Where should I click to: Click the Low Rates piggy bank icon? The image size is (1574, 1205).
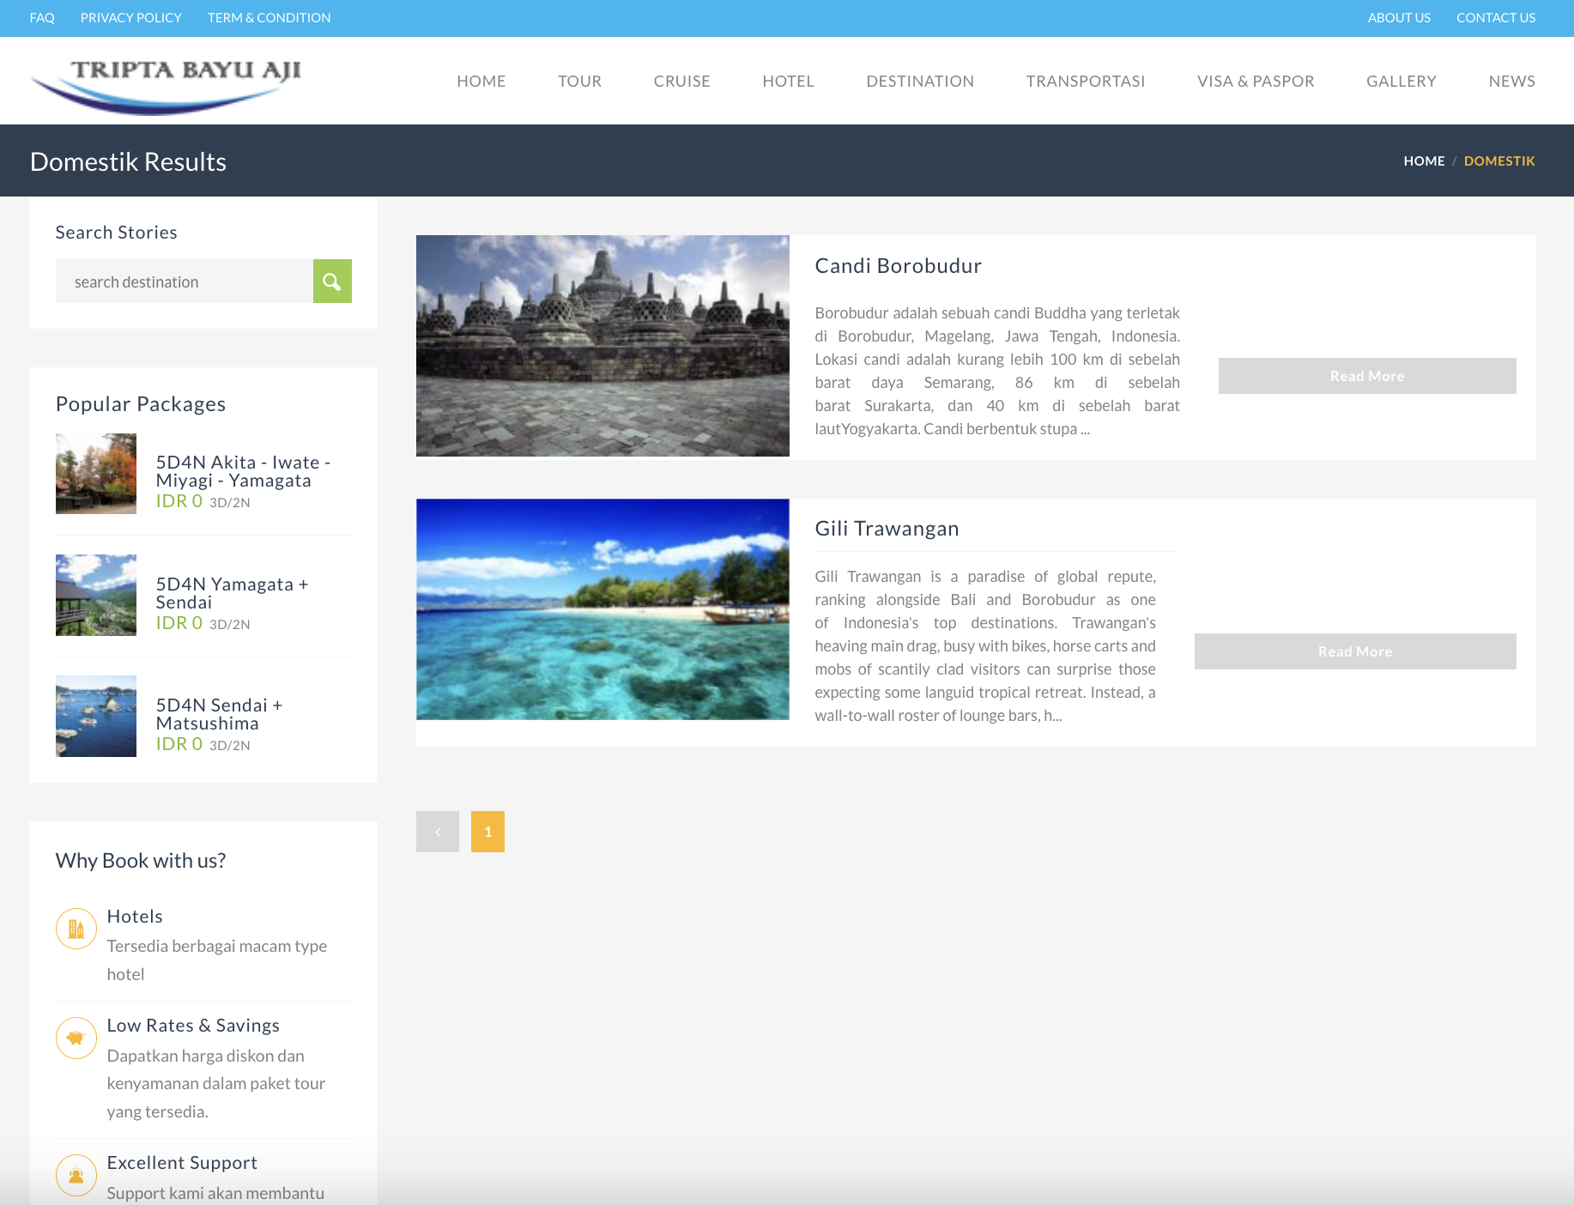coord(76,1038)
